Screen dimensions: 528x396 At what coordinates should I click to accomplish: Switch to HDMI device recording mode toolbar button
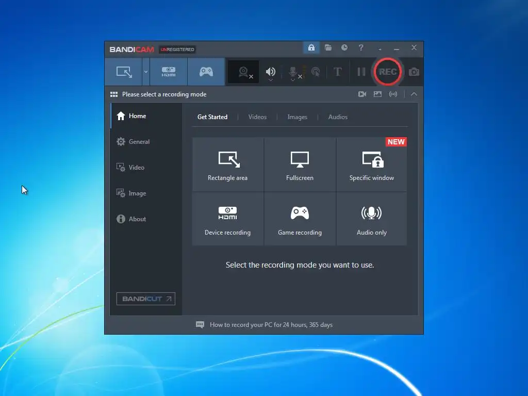pos(169,72)
